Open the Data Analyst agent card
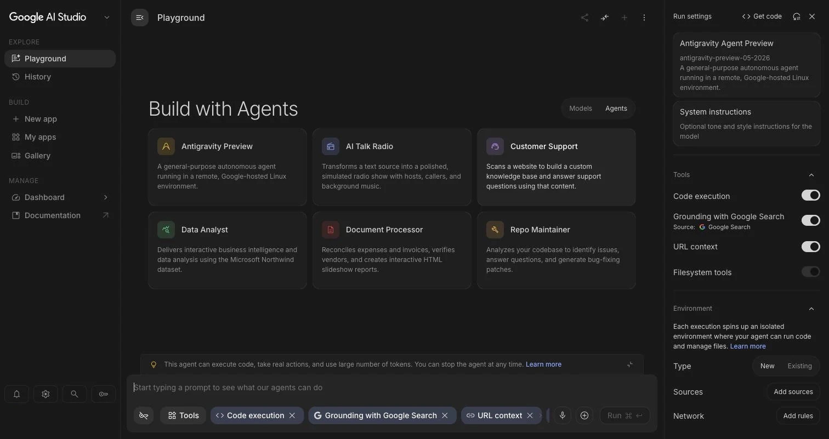The image size is (829, 439). click(x=228, y=250)
